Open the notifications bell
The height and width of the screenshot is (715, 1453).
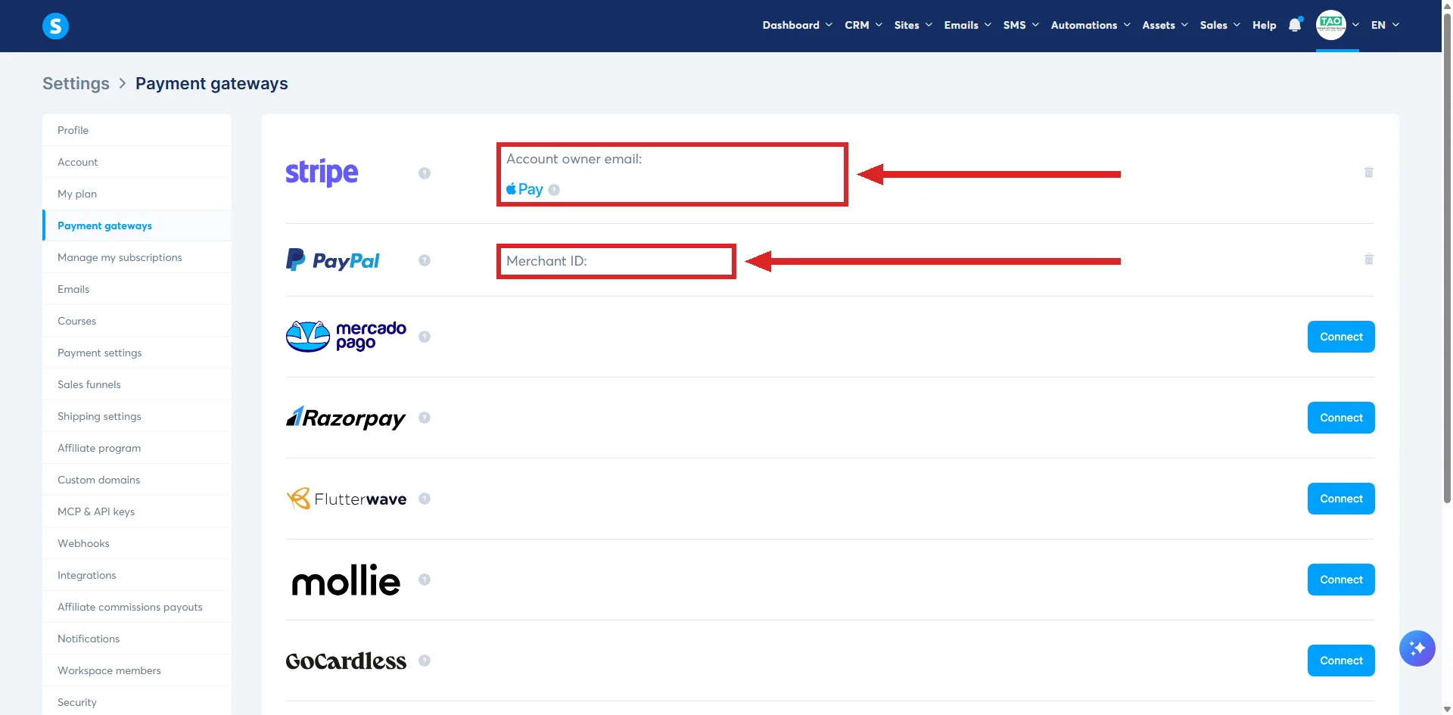(x=1295, y=25)
